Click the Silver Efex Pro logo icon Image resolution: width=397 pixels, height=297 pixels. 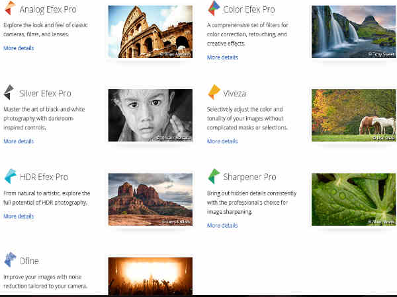coord(9,92)
